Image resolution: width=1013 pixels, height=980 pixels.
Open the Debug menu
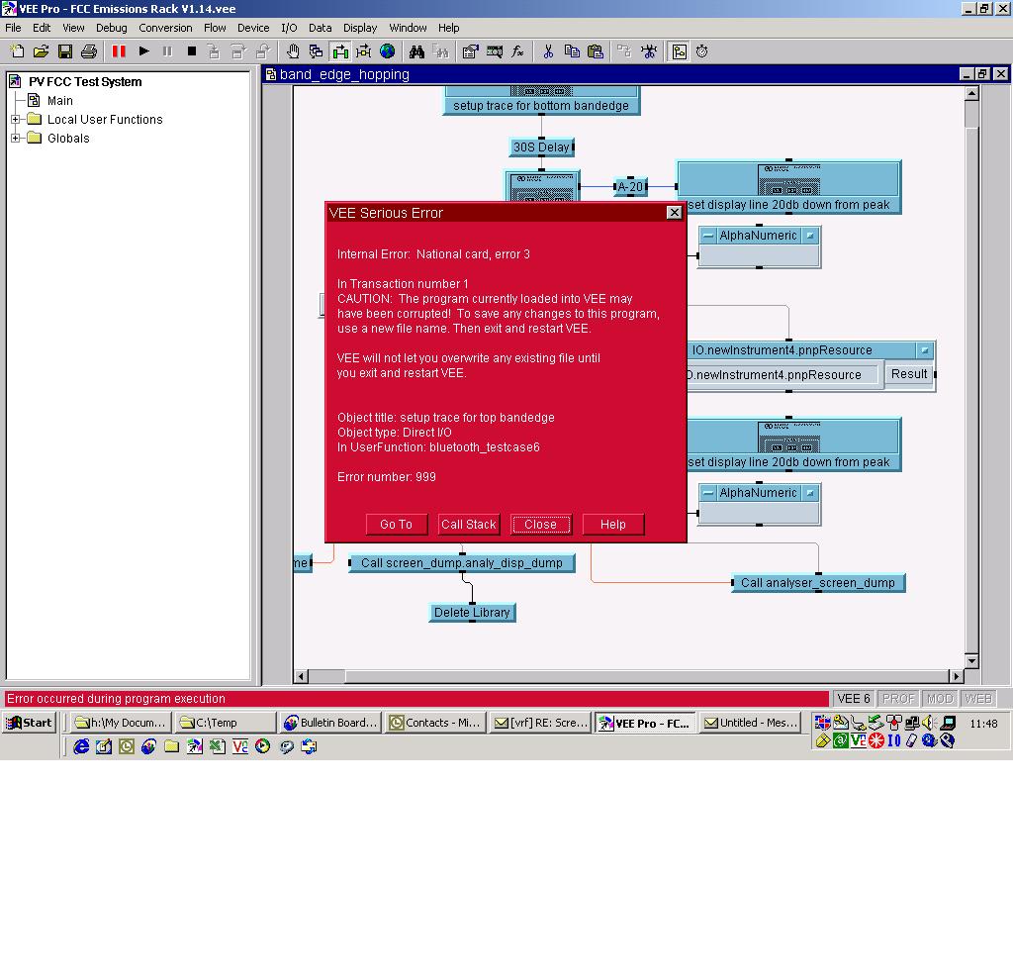click(111, 28)
